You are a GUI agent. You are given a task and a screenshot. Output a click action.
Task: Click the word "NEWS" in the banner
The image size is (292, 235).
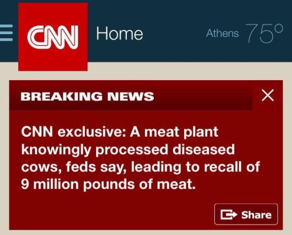coord(130,96)
